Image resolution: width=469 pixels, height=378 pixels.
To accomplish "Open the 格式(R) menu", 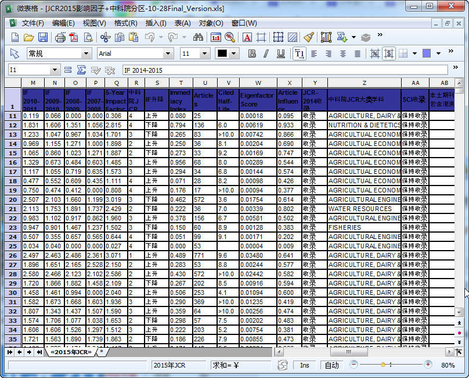I will (125, 23).
